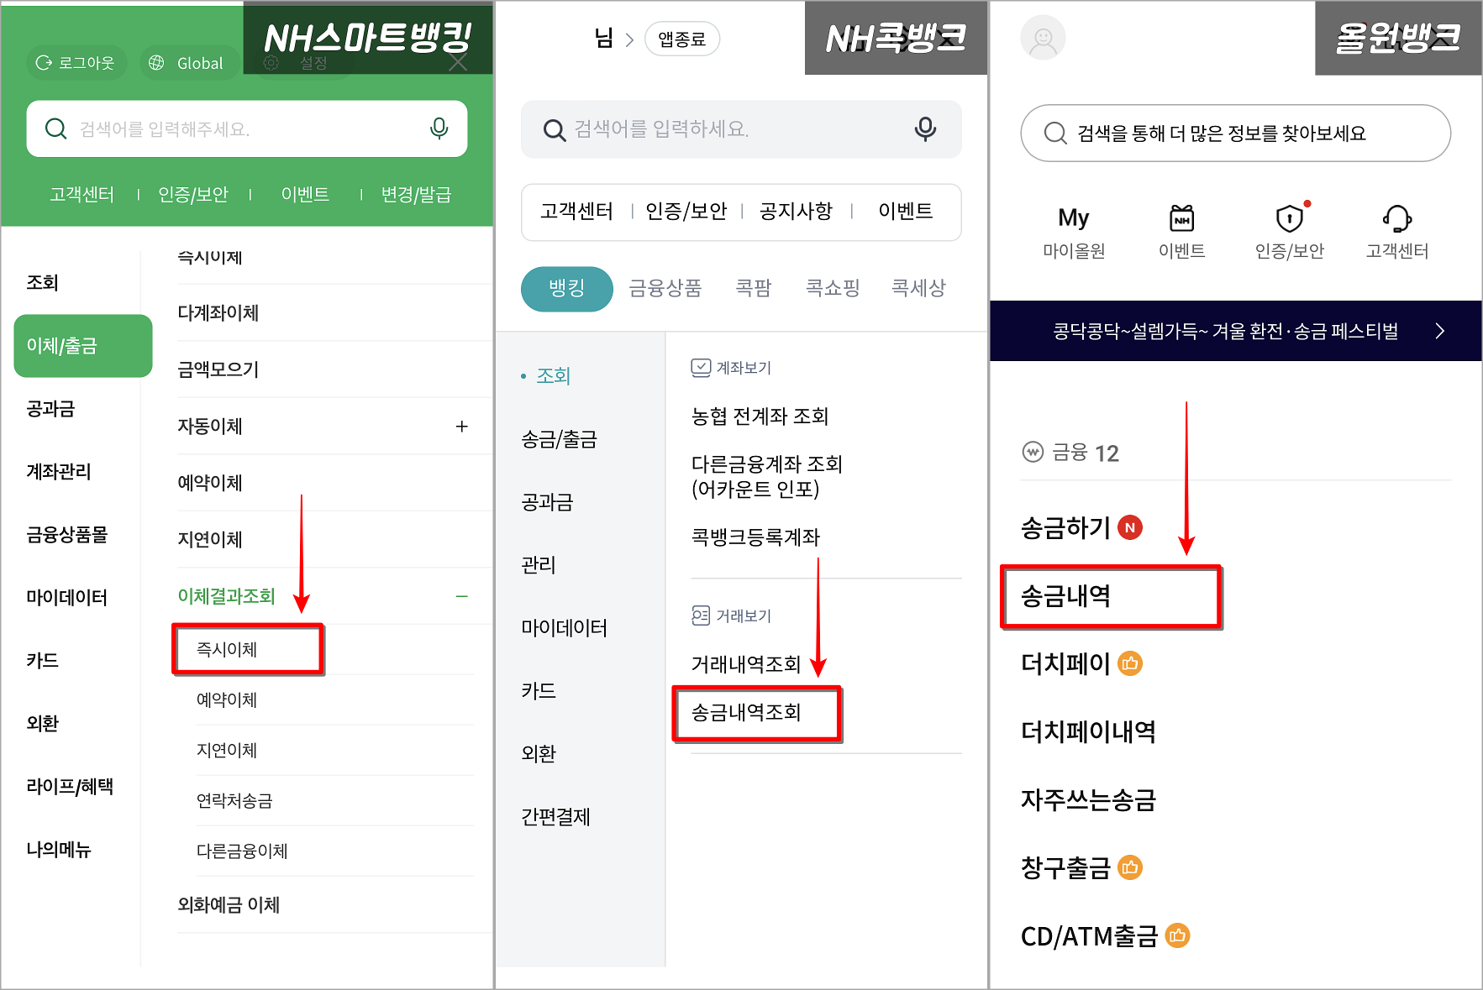This screenshot has height=990, width=1483.
Task: Click the 앱종료 button
Action: (x=681, y=38)
